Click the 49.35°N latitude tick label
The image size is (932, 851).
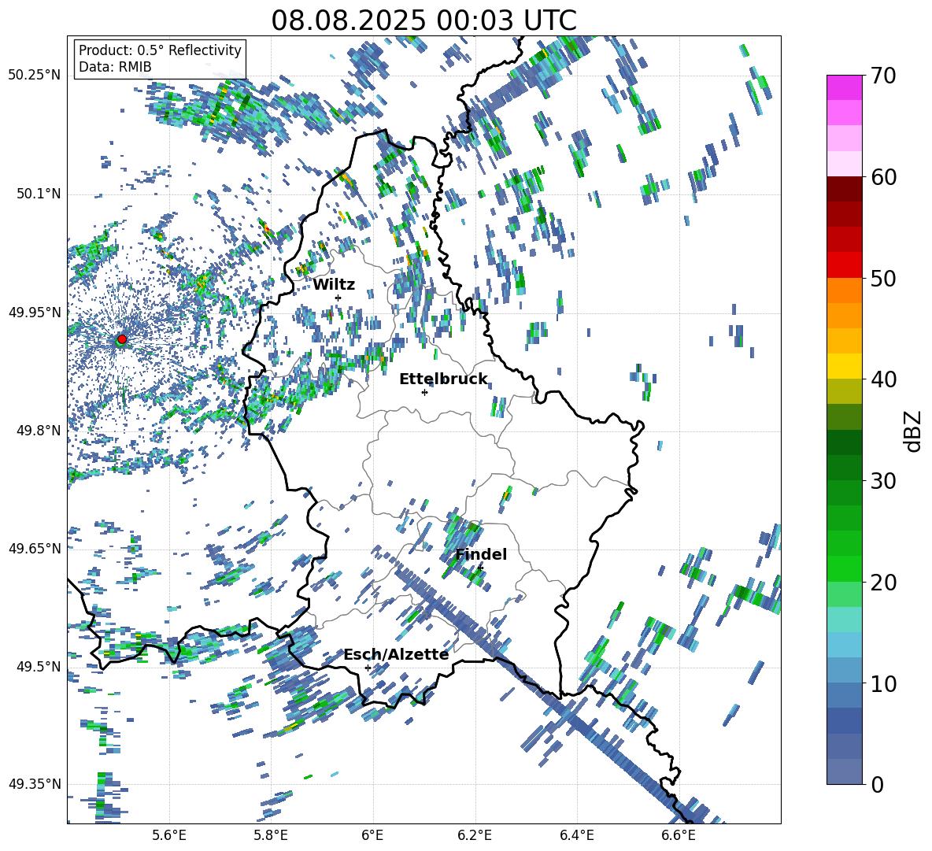click(x=35, y=784)
